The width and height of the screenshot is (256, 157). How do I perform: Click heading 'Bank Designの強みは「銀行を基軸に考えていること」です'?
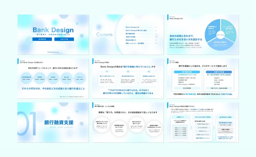coord(128,67)
